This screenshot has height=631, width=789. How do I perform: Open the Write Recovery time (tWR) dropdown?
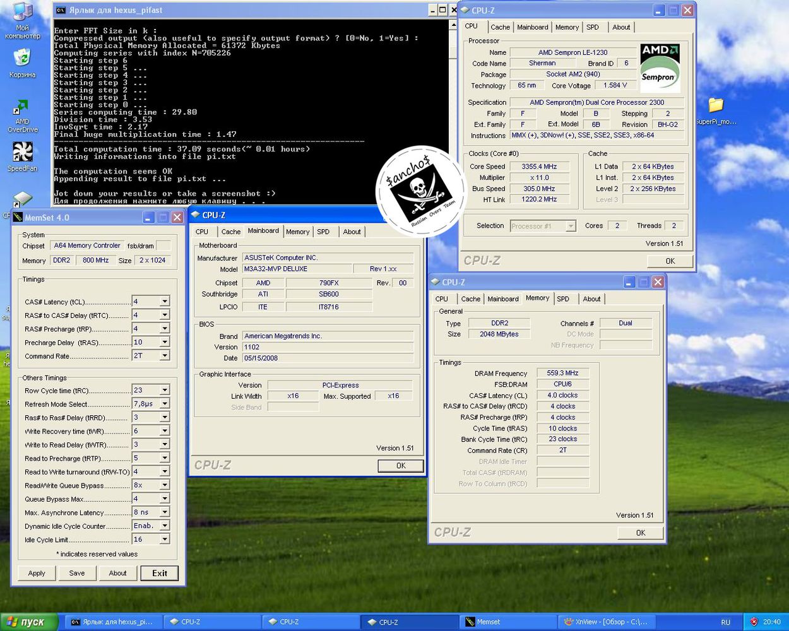[x=164, y=431]
